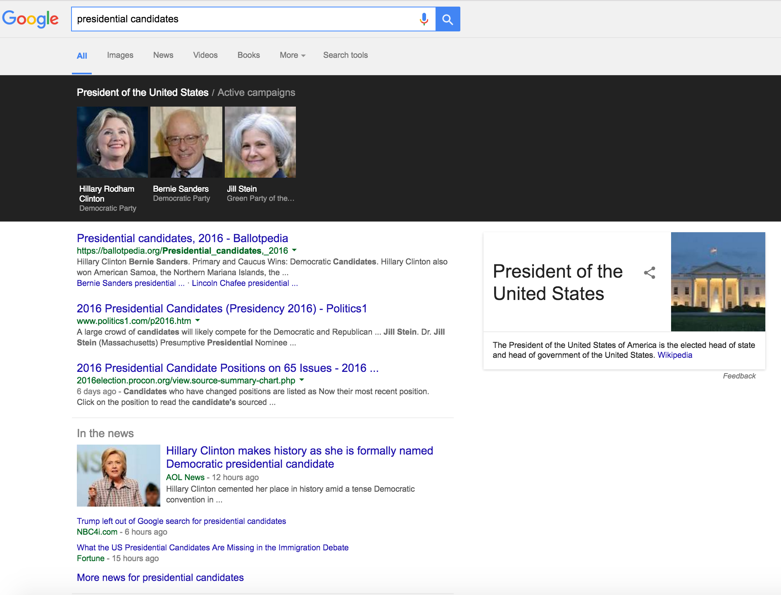Open Search tools options
Image resolution: width=781 pixels, height=595 pixels.
coord(345,55)
